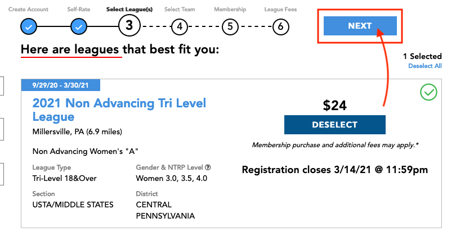Open the 2021 Non Advancing Tri Level League title

click(x=119, y=110)
